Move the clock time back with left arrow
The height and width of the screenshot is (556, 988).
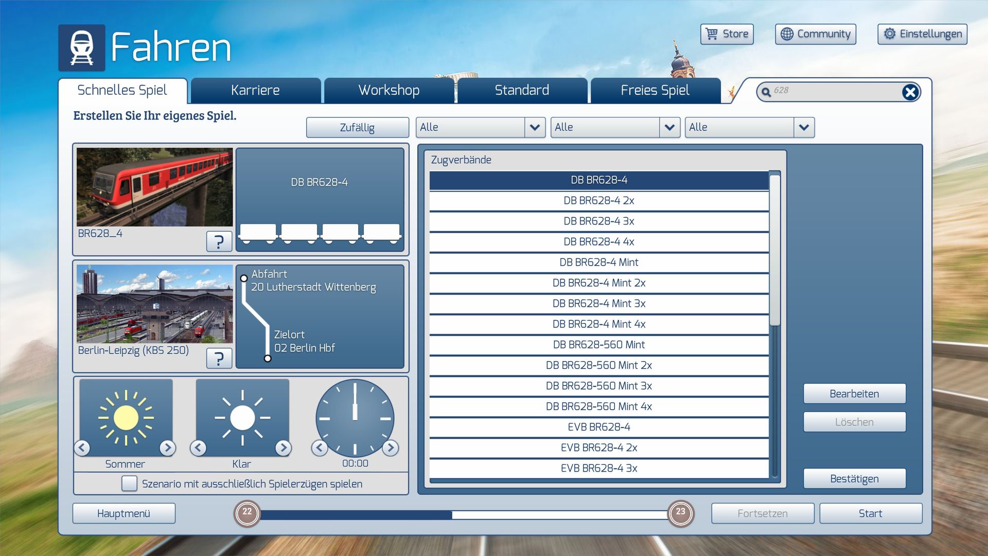tap(320, 448)
